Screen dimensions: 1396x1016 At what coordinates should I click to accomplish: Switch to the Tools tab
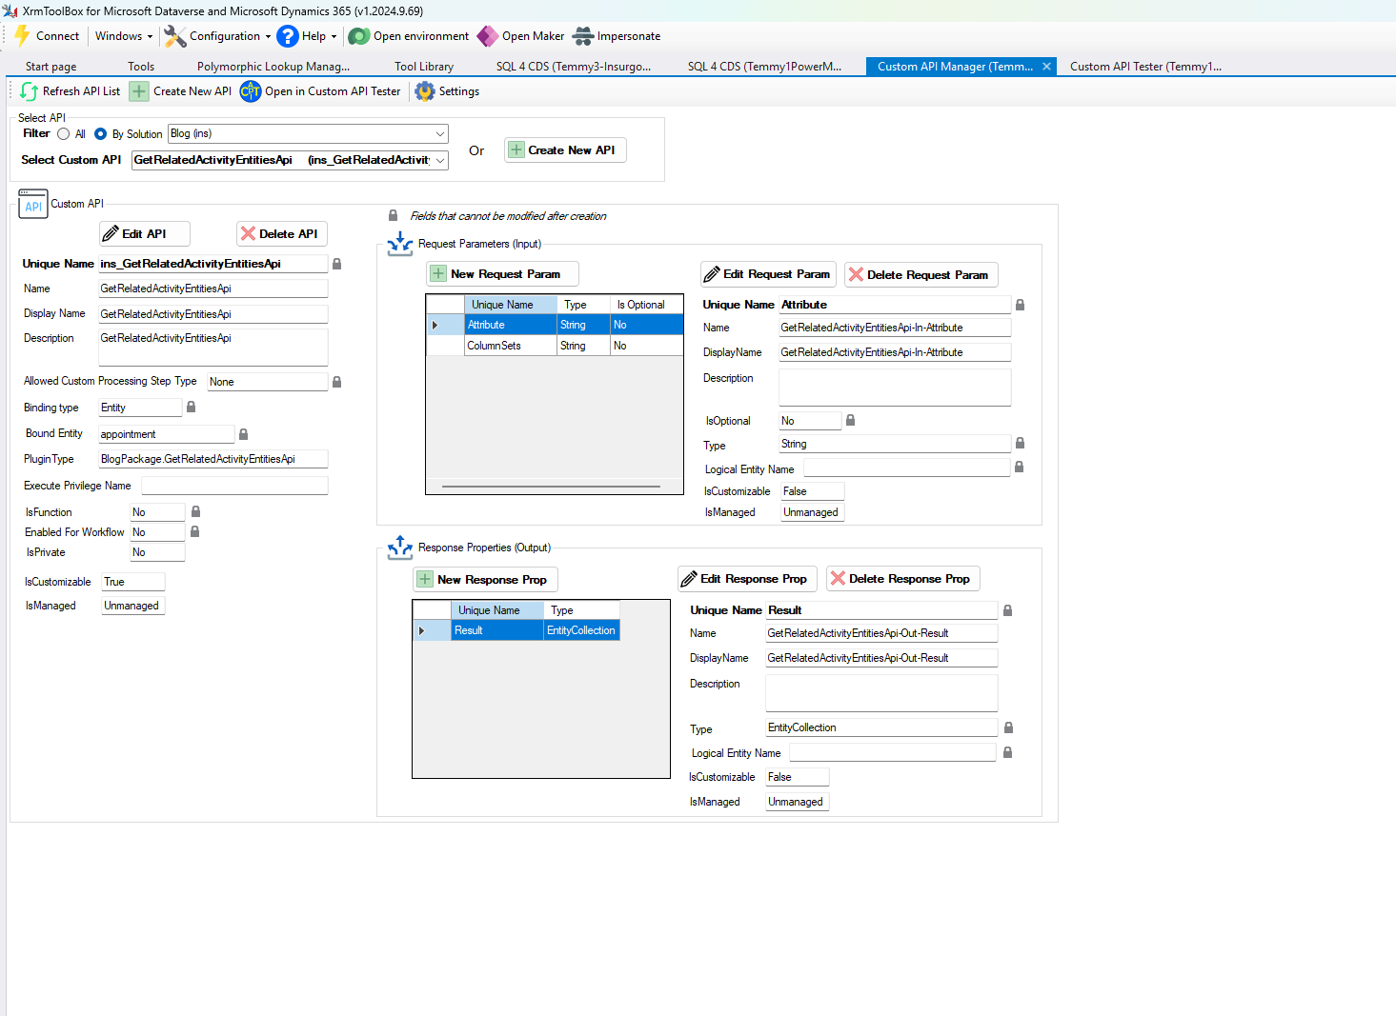point(141,67)
